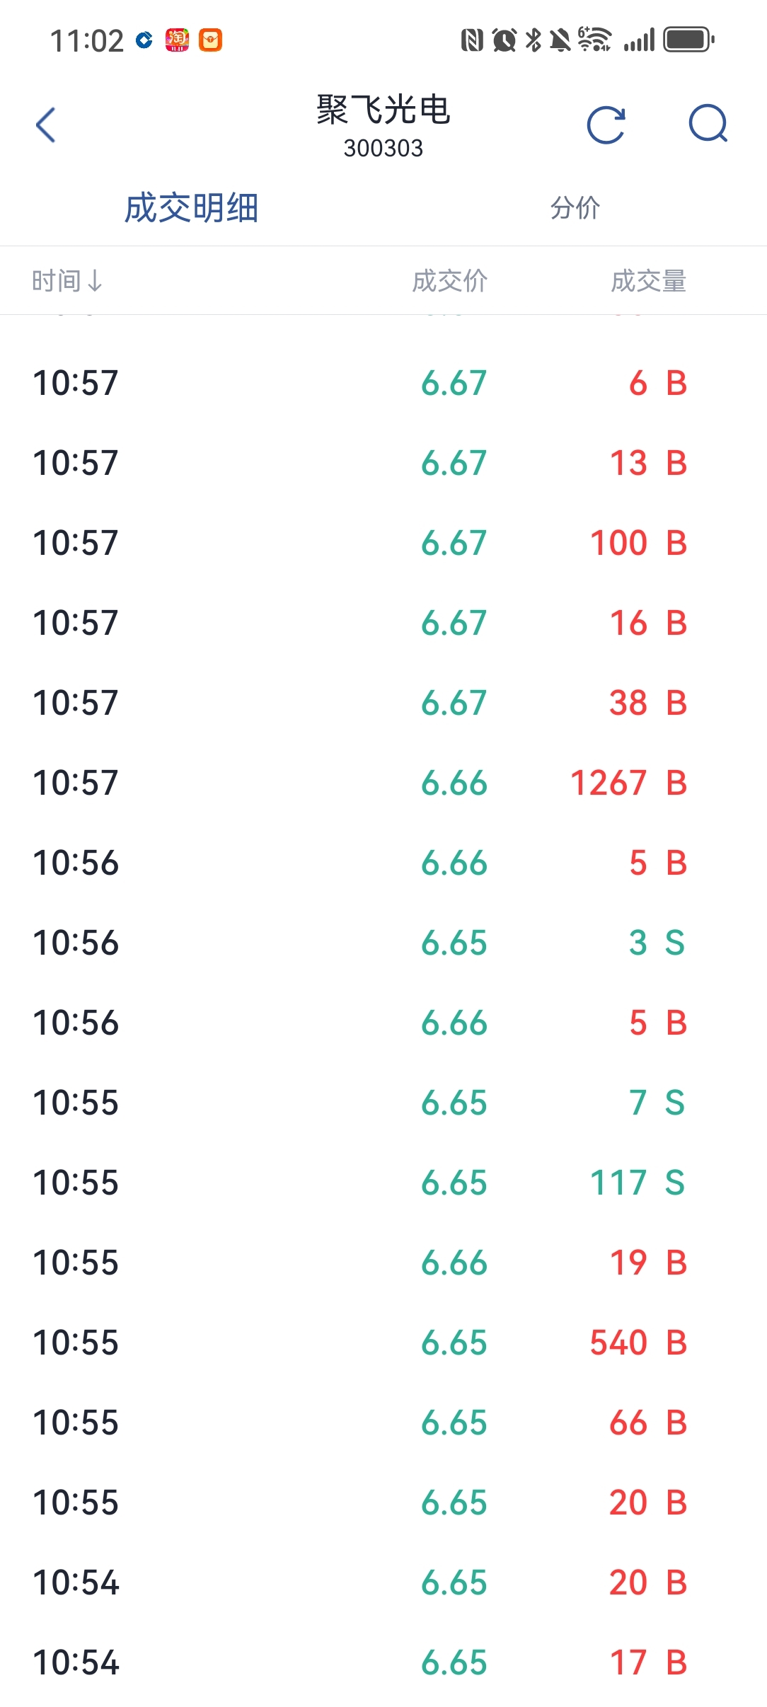Tap the 聚飞光电 stock title
767x1707 pixels.
pos(383,110)
